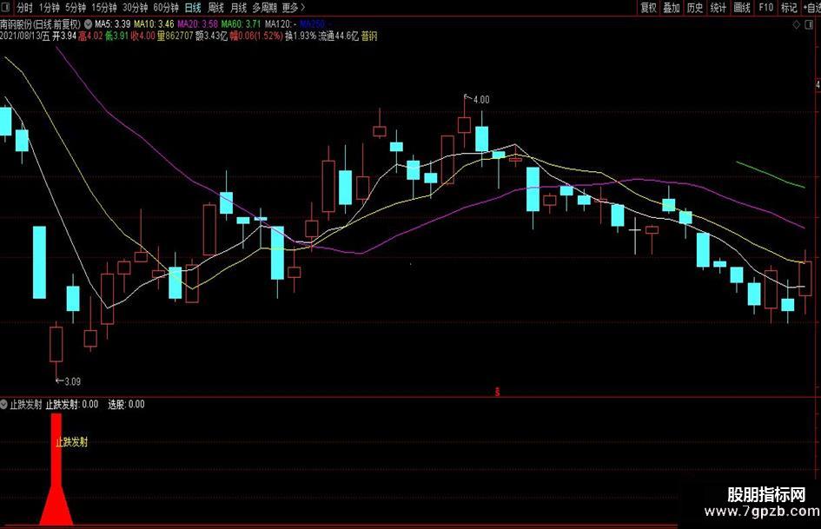Click the MA20: 3.58 label
Image resolution: width=821 pixels, height=529 pixels.
click(197, 23)
